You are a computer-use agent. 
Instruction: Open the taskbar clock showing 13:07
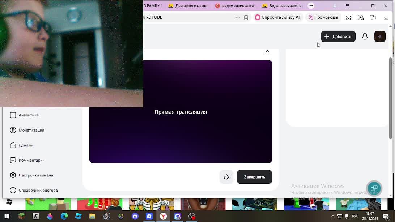[370, 216]
